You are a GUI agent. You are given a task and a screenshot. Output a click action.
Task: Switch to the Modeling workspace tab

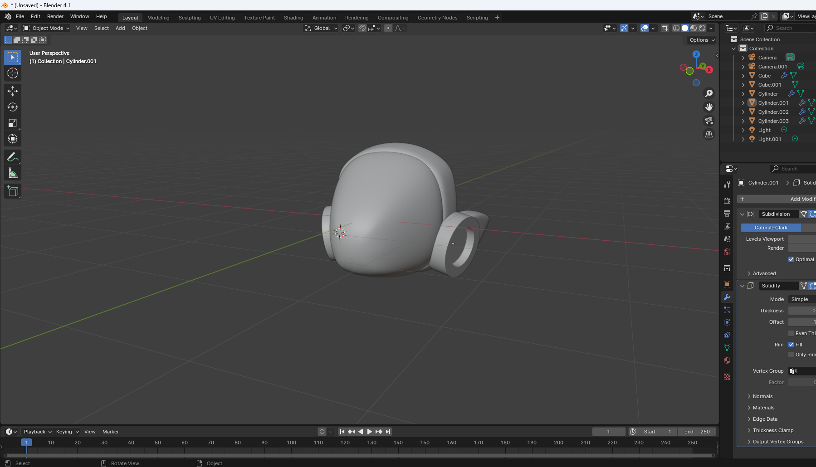158,17
